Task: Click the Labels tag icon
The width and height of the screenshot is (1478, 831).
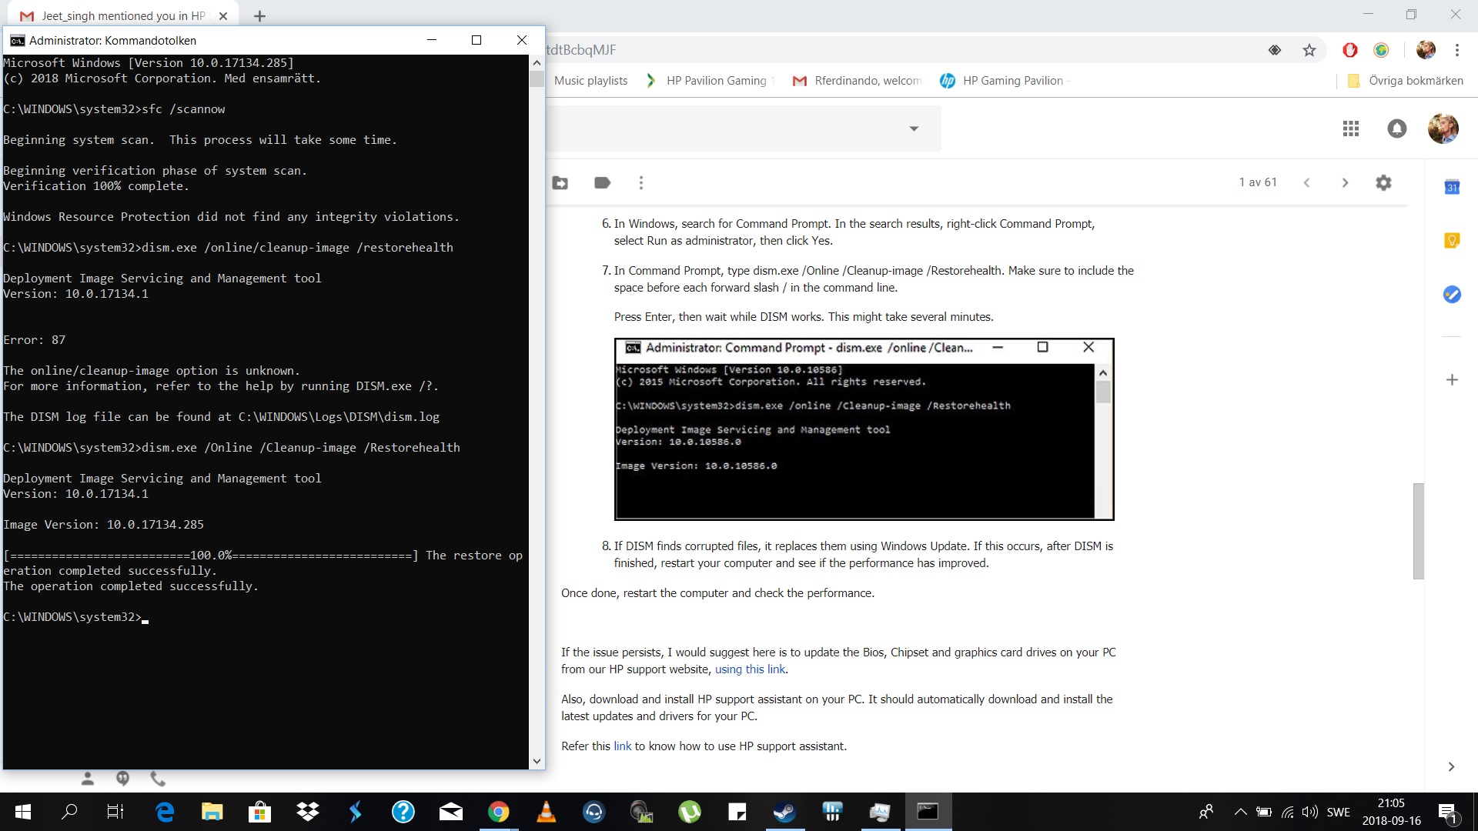Action: coord(602,183)
